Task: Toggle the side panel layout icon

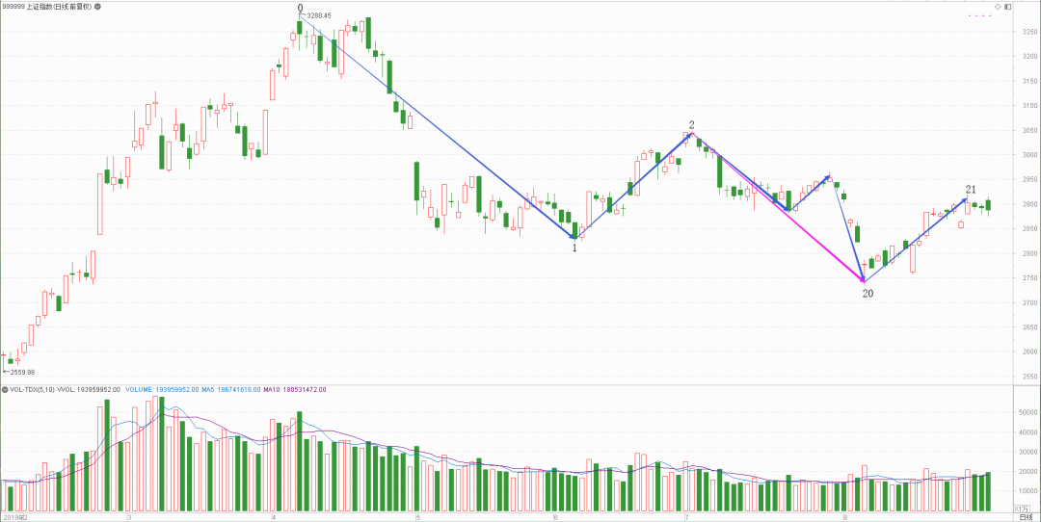Action: tap(1007, 7)
